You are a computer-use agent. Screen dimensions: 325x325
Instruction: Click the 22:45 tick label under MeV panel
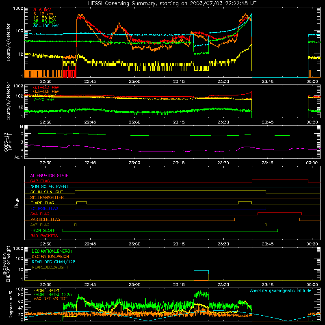(x=90, y=122)
